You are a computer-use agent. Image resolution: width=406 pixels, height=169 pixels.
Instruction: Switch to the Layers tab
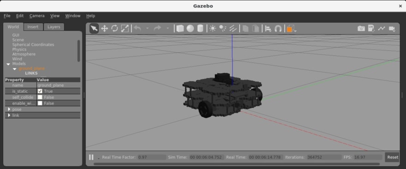coord(54,27)
